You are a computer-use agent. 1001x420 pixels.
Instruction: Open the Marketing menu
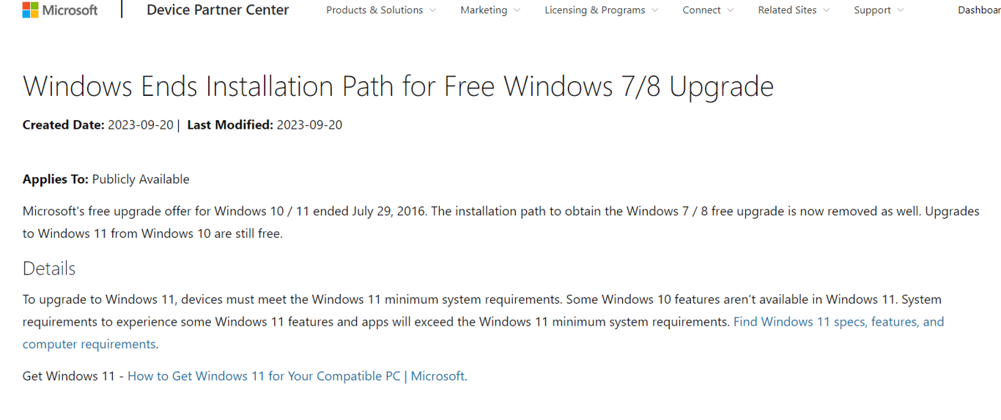[484, 10]
